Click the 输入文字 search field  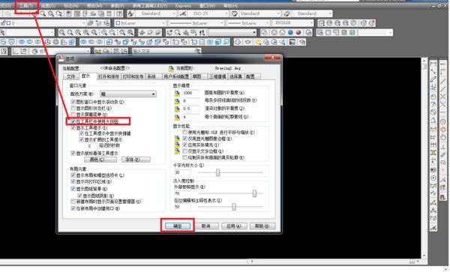tap(163, 51)
